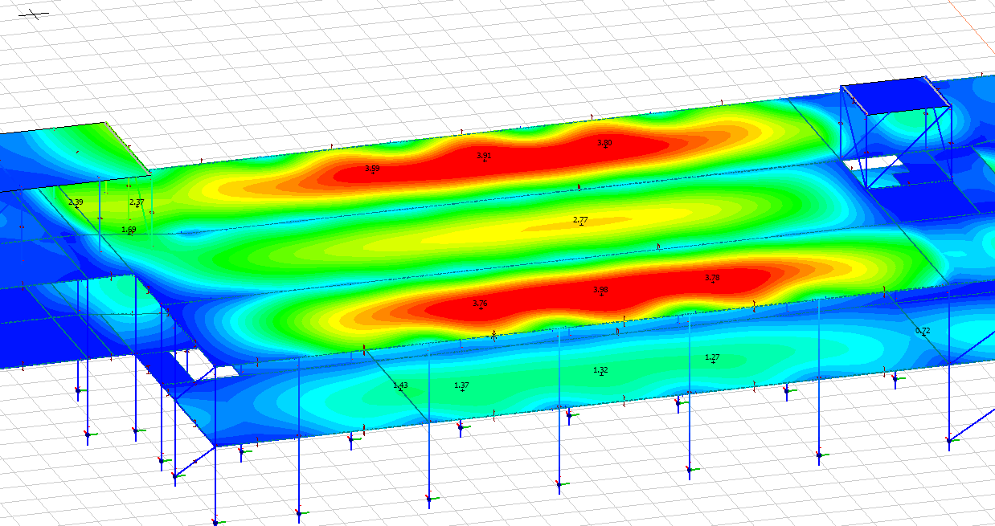
Task: Select the 1.27 value label
Action: coord(712,357)
